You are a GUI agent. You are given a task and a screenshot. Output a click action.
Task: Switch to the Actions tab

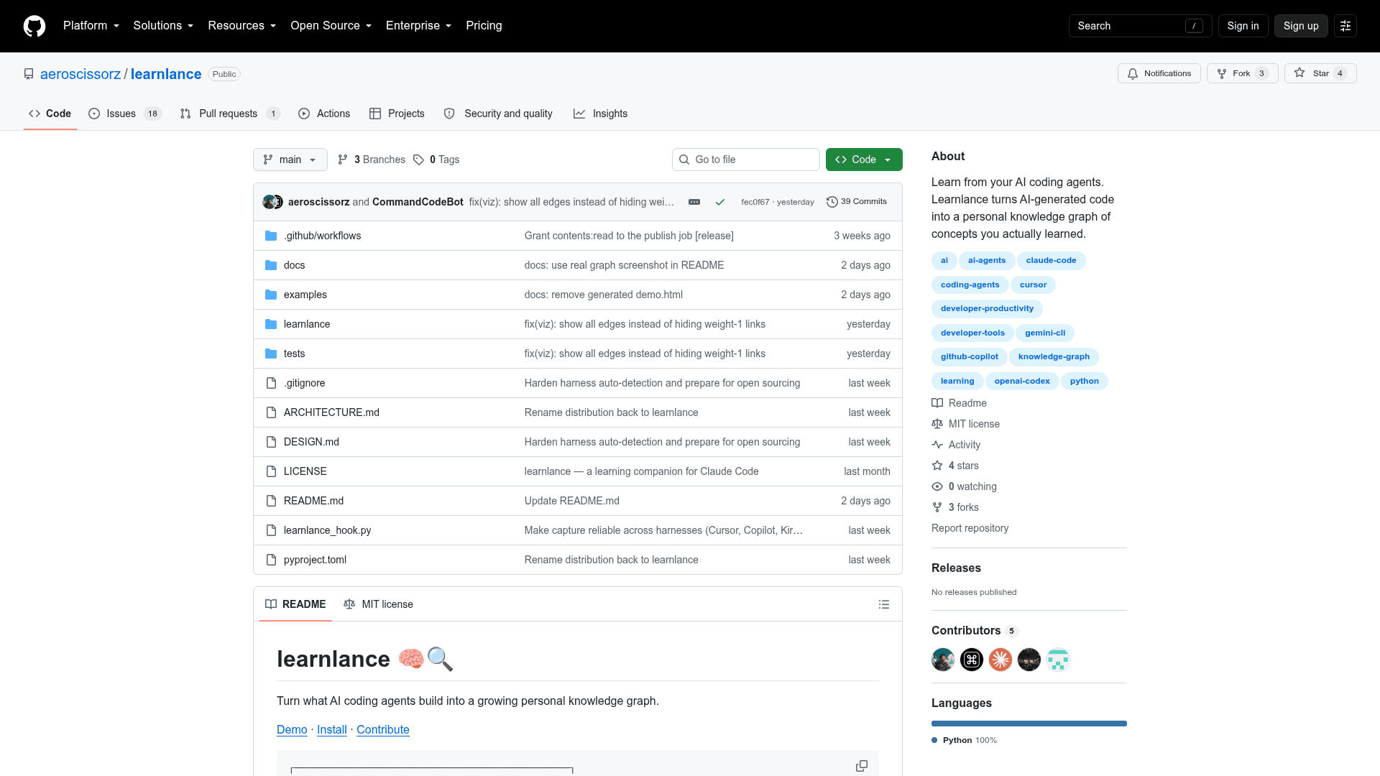tap(324, 114)
